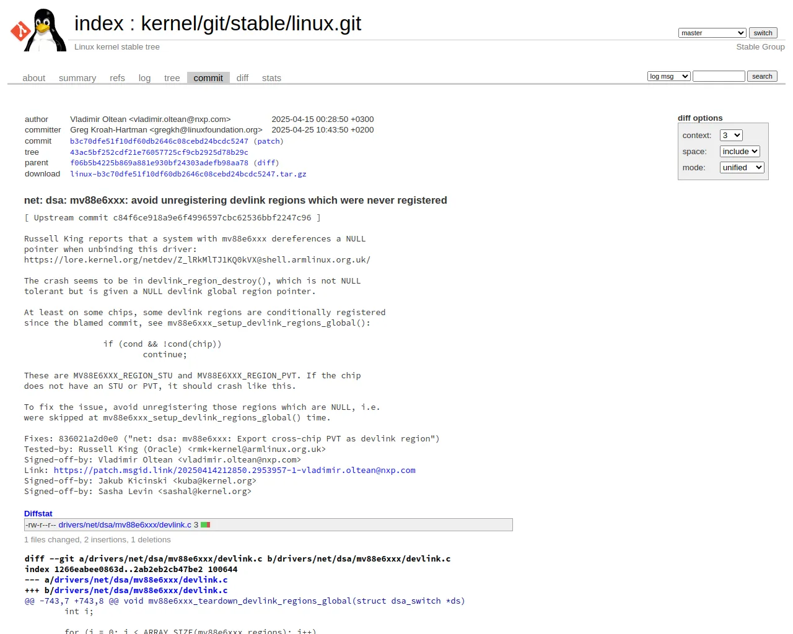
Task: Open kernel/git/stable/linux.git repository link
Action: (x=251, y=24)
